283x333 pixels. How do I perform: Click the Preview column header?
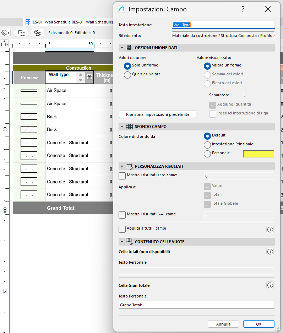point(29,77)
